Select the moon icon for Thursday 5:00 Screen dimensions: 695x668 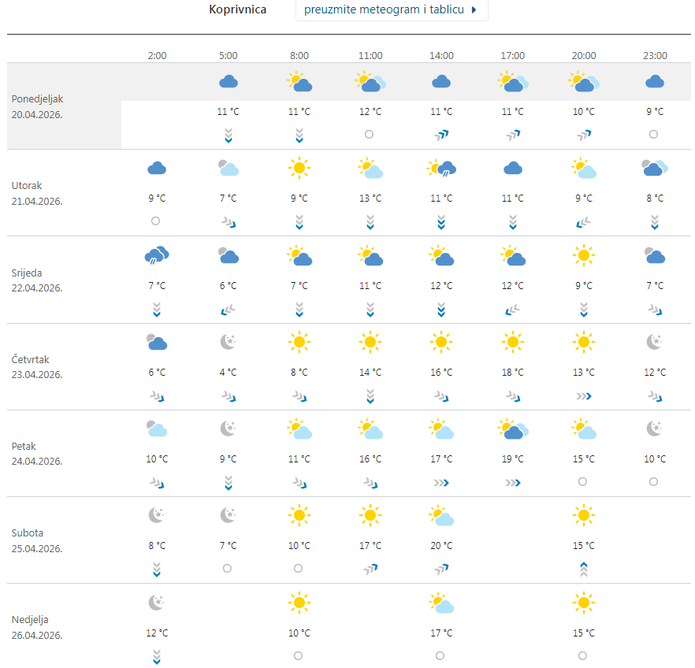pyautogui.click(x=228, y=341)
